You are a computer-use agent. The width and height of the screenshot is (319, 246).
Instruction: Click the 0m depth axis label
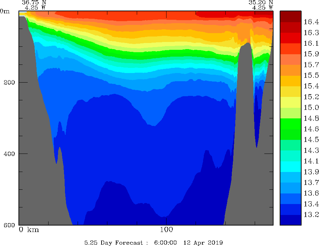(5, 11)
